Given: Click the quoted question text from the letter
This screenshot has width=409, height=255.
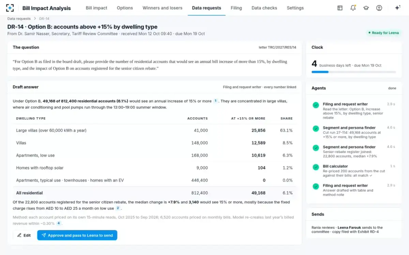Looking at the screenshot, I should (x=150, y=65).
